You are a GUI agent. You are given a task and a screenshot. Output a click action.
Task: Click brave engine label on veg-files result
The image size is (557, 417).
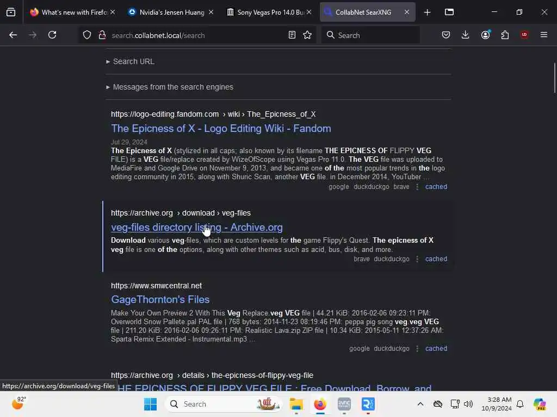pos(362,259)
